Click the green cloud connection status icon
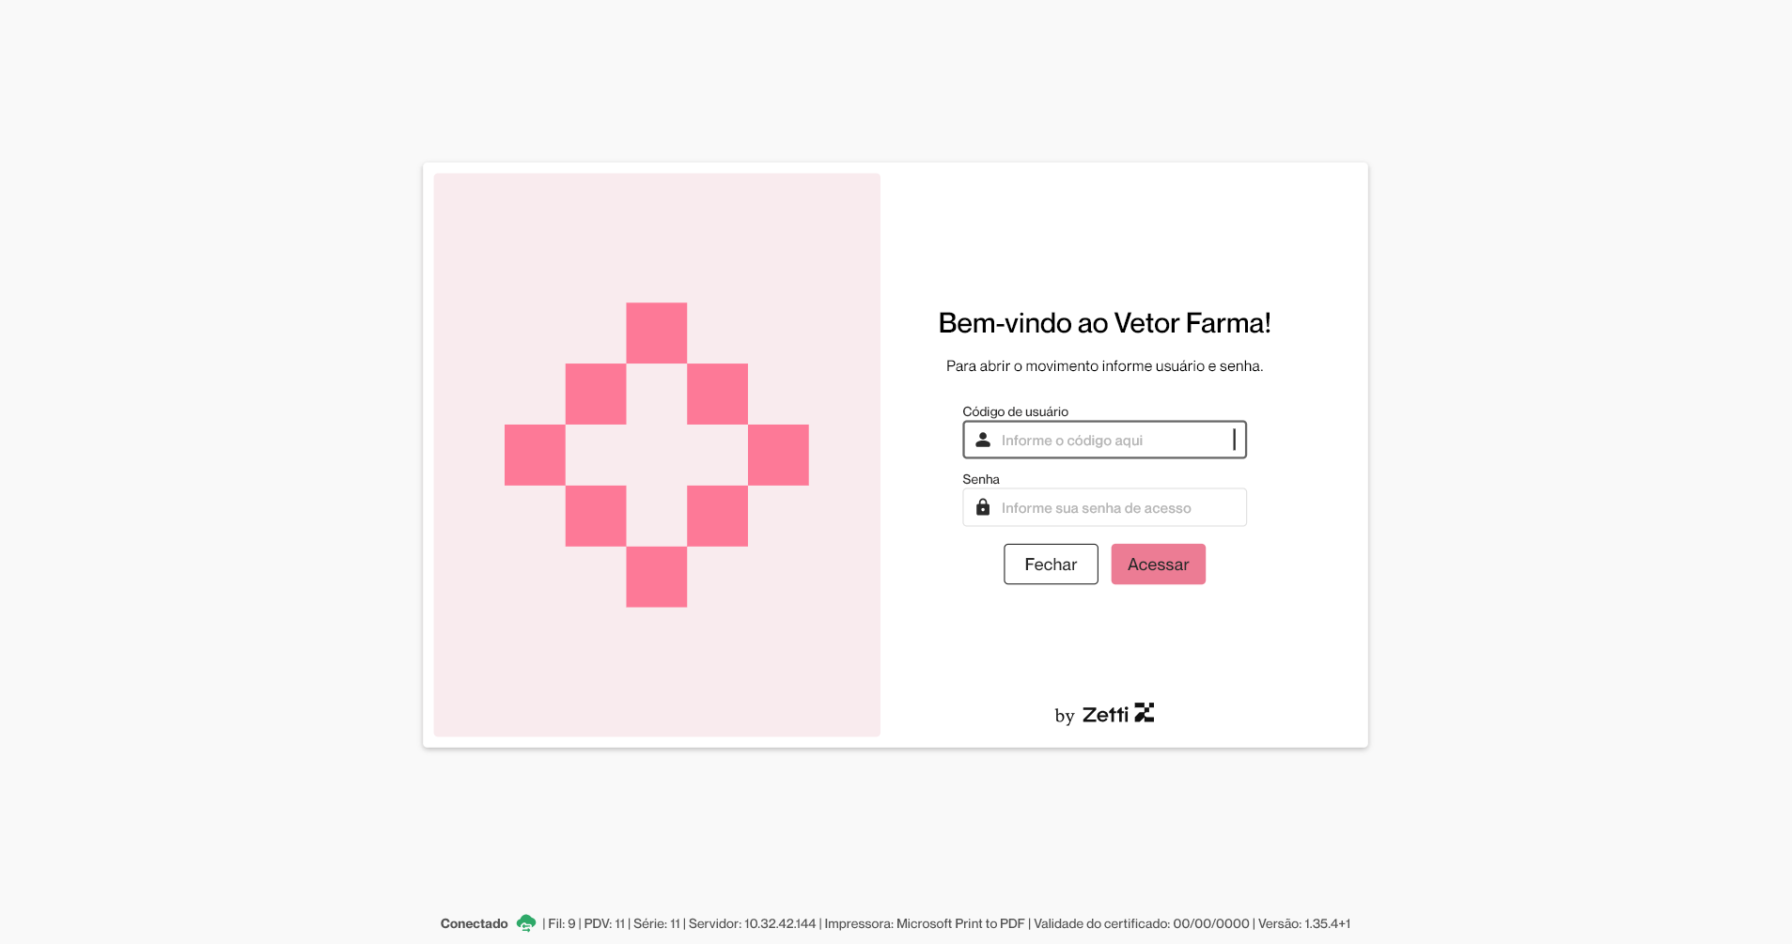The width and height of the screenshot is (1792, 944). [x=526, y=923]
